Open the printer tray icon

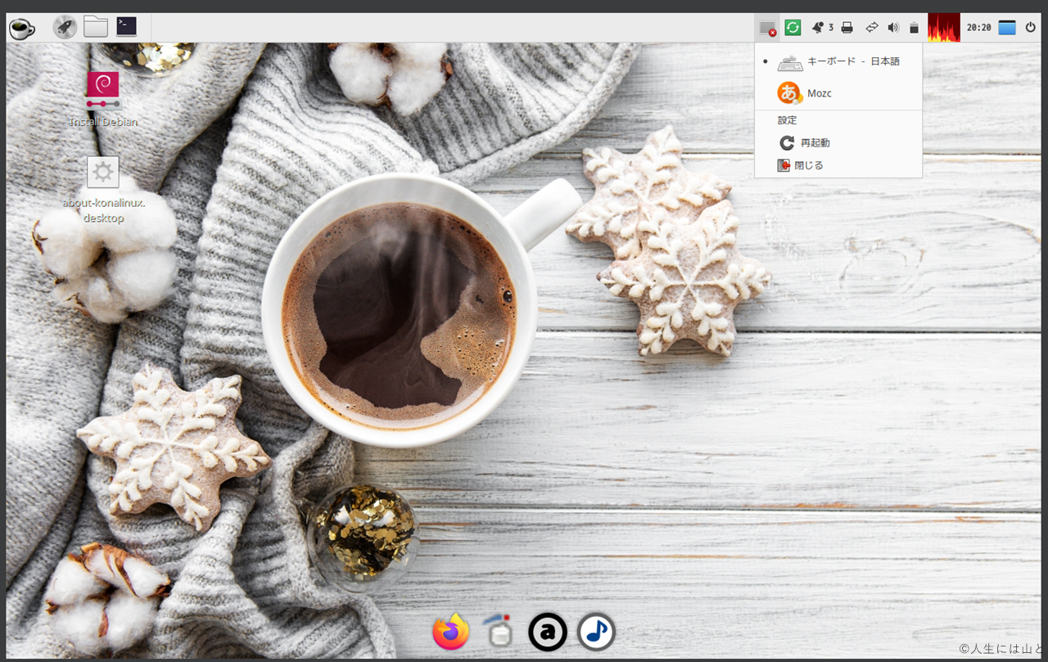(847, 28)
